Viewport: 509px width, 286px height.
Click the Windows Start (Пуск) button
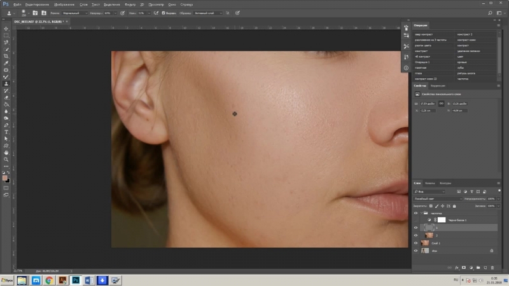click(x=8, y=279)
